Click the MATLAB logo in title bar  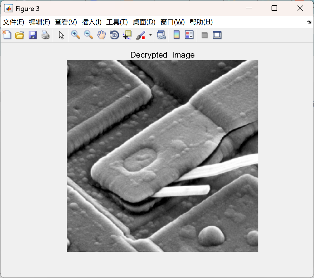pos(9,8)
